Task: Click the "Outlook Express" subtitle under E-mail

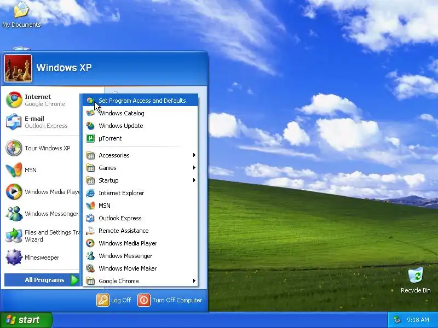Action: pos(46,126)
